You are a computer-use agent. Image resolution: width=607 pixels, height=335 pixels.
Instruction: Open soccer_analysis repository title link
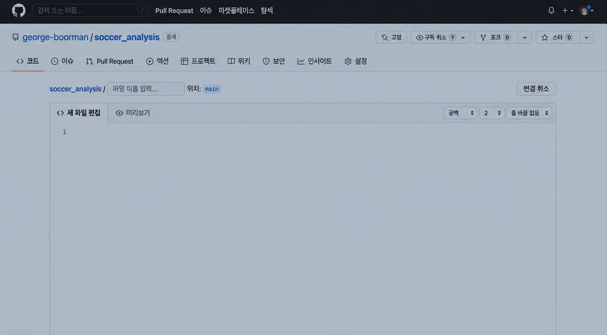pos(127,37)
